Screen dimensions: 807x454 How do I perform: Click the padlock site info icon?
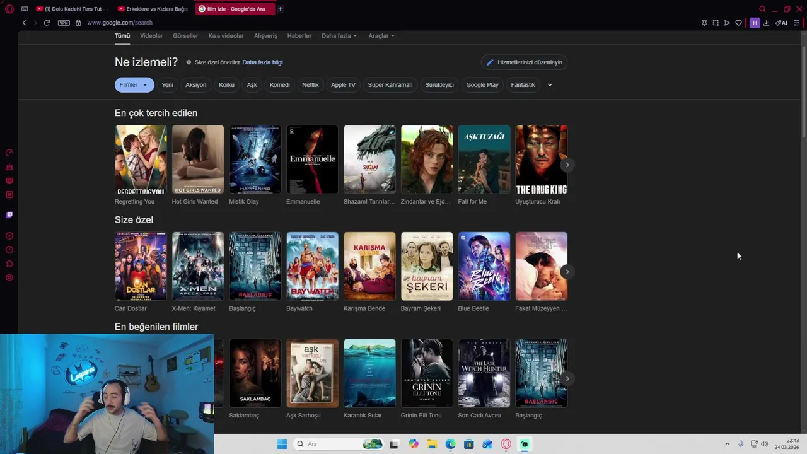(x=78, y=23)
